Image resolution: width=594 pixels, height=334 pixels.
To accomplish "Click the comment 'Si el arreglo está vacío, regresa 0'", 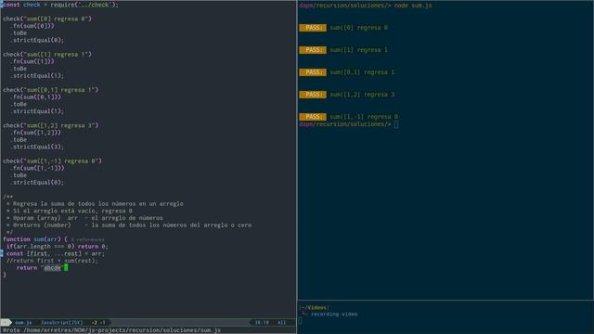I will (70, 211).
